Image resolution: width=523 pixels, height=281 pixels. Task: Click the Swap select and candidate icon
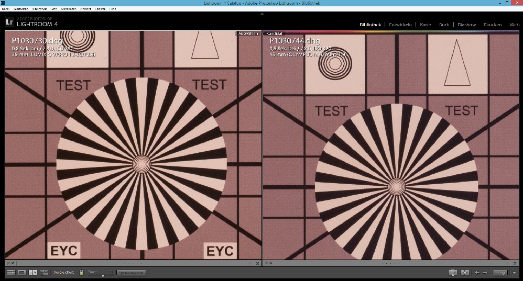(x=453, y=273)
